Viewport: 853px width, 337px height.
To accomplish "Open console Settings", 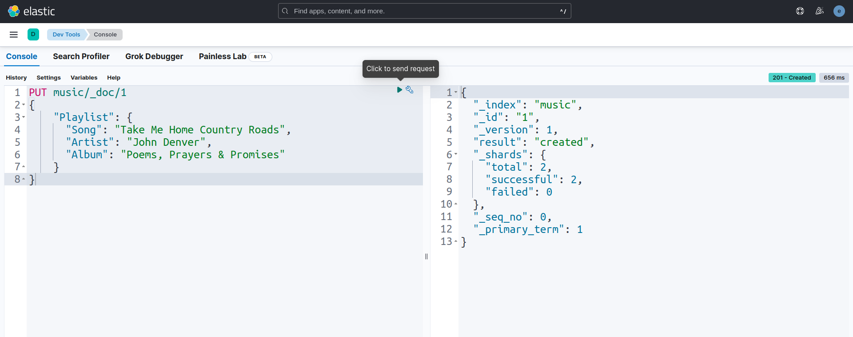I will [x=48, y=78].
